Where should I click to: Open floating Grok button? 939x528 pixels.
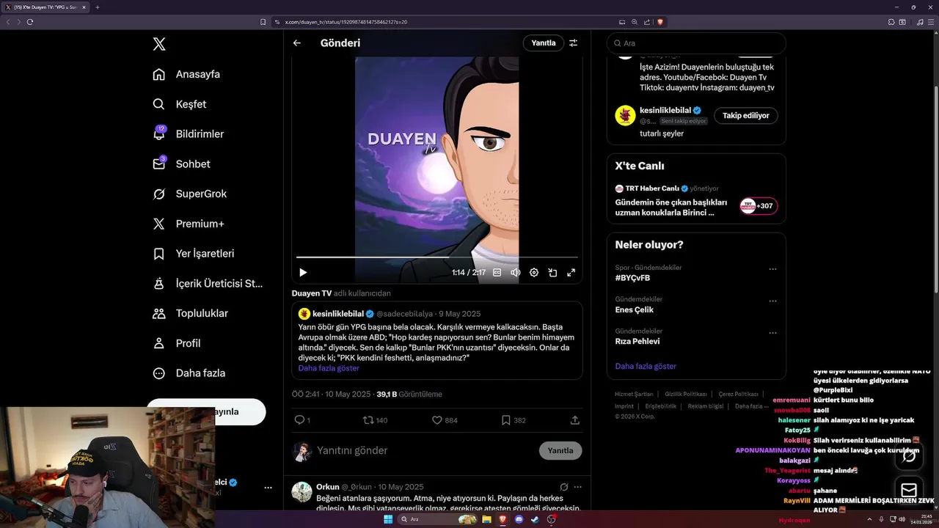click(x=909, y=455)
